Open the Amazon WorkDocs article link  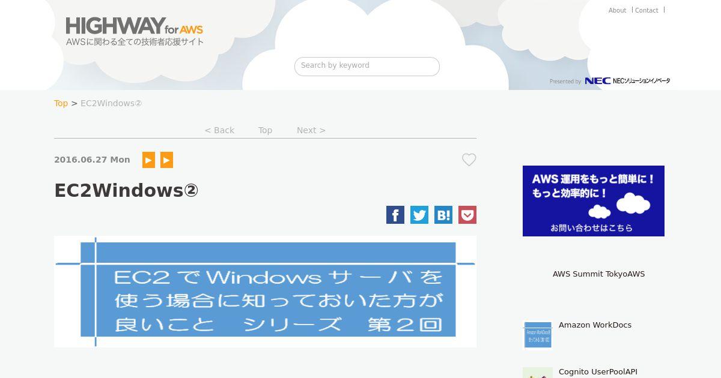click(595, 325)
